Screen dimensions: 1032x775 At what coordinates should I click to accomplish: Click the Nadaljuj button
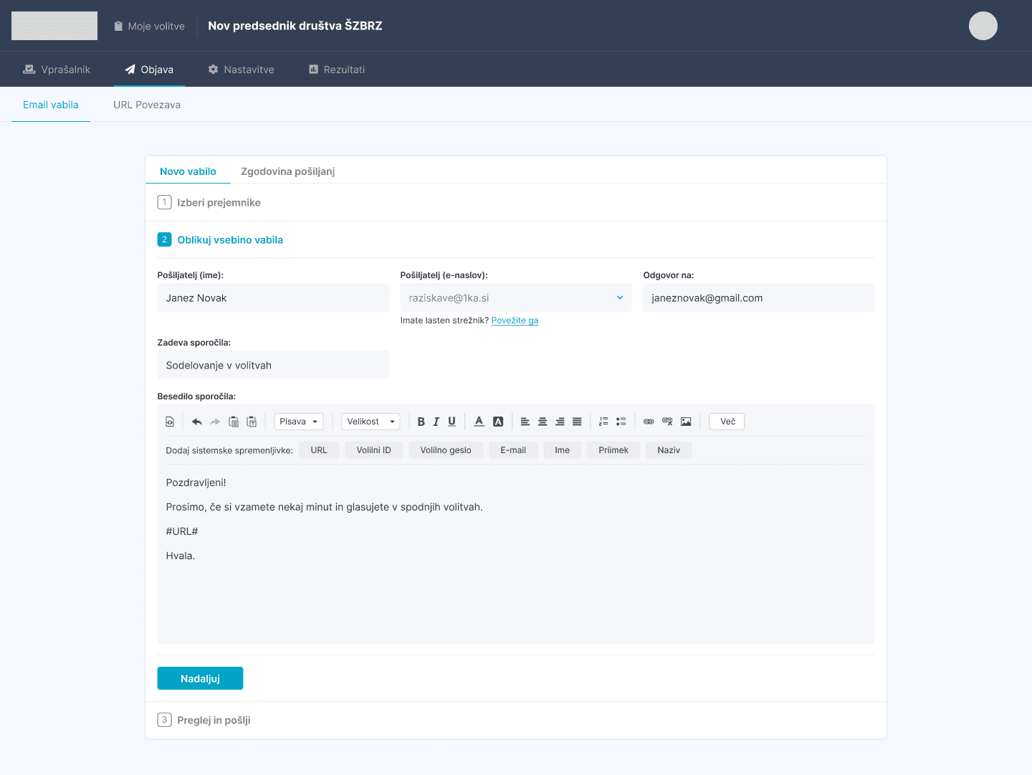pyautogui.click(x=200, y=677)
